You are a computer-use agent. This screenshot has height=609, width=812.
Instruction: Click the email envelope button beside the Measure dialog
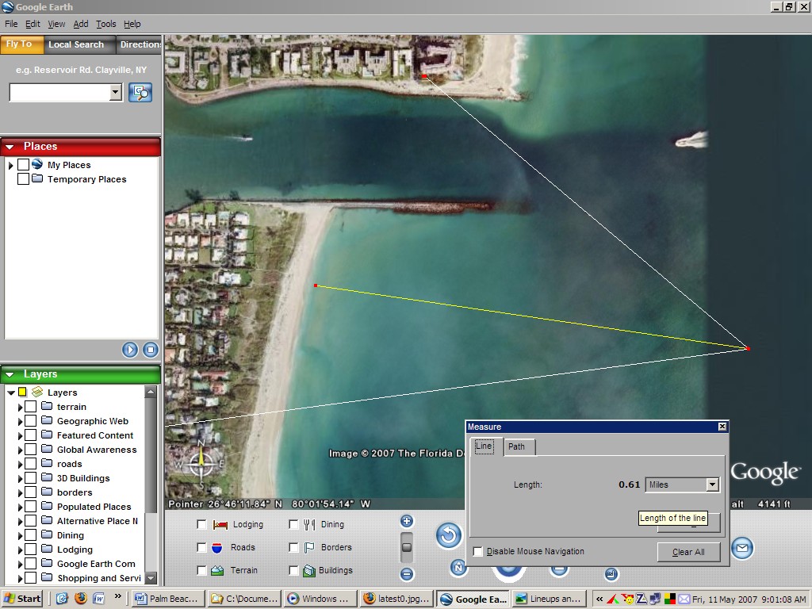(x=742, y=548)
